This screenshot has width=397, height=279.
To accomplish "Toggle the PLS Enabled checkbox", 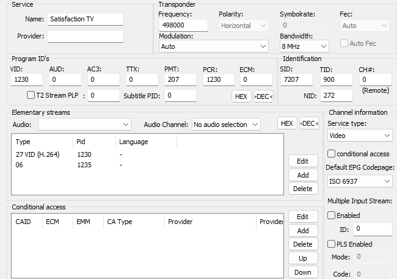I will 331,244.
